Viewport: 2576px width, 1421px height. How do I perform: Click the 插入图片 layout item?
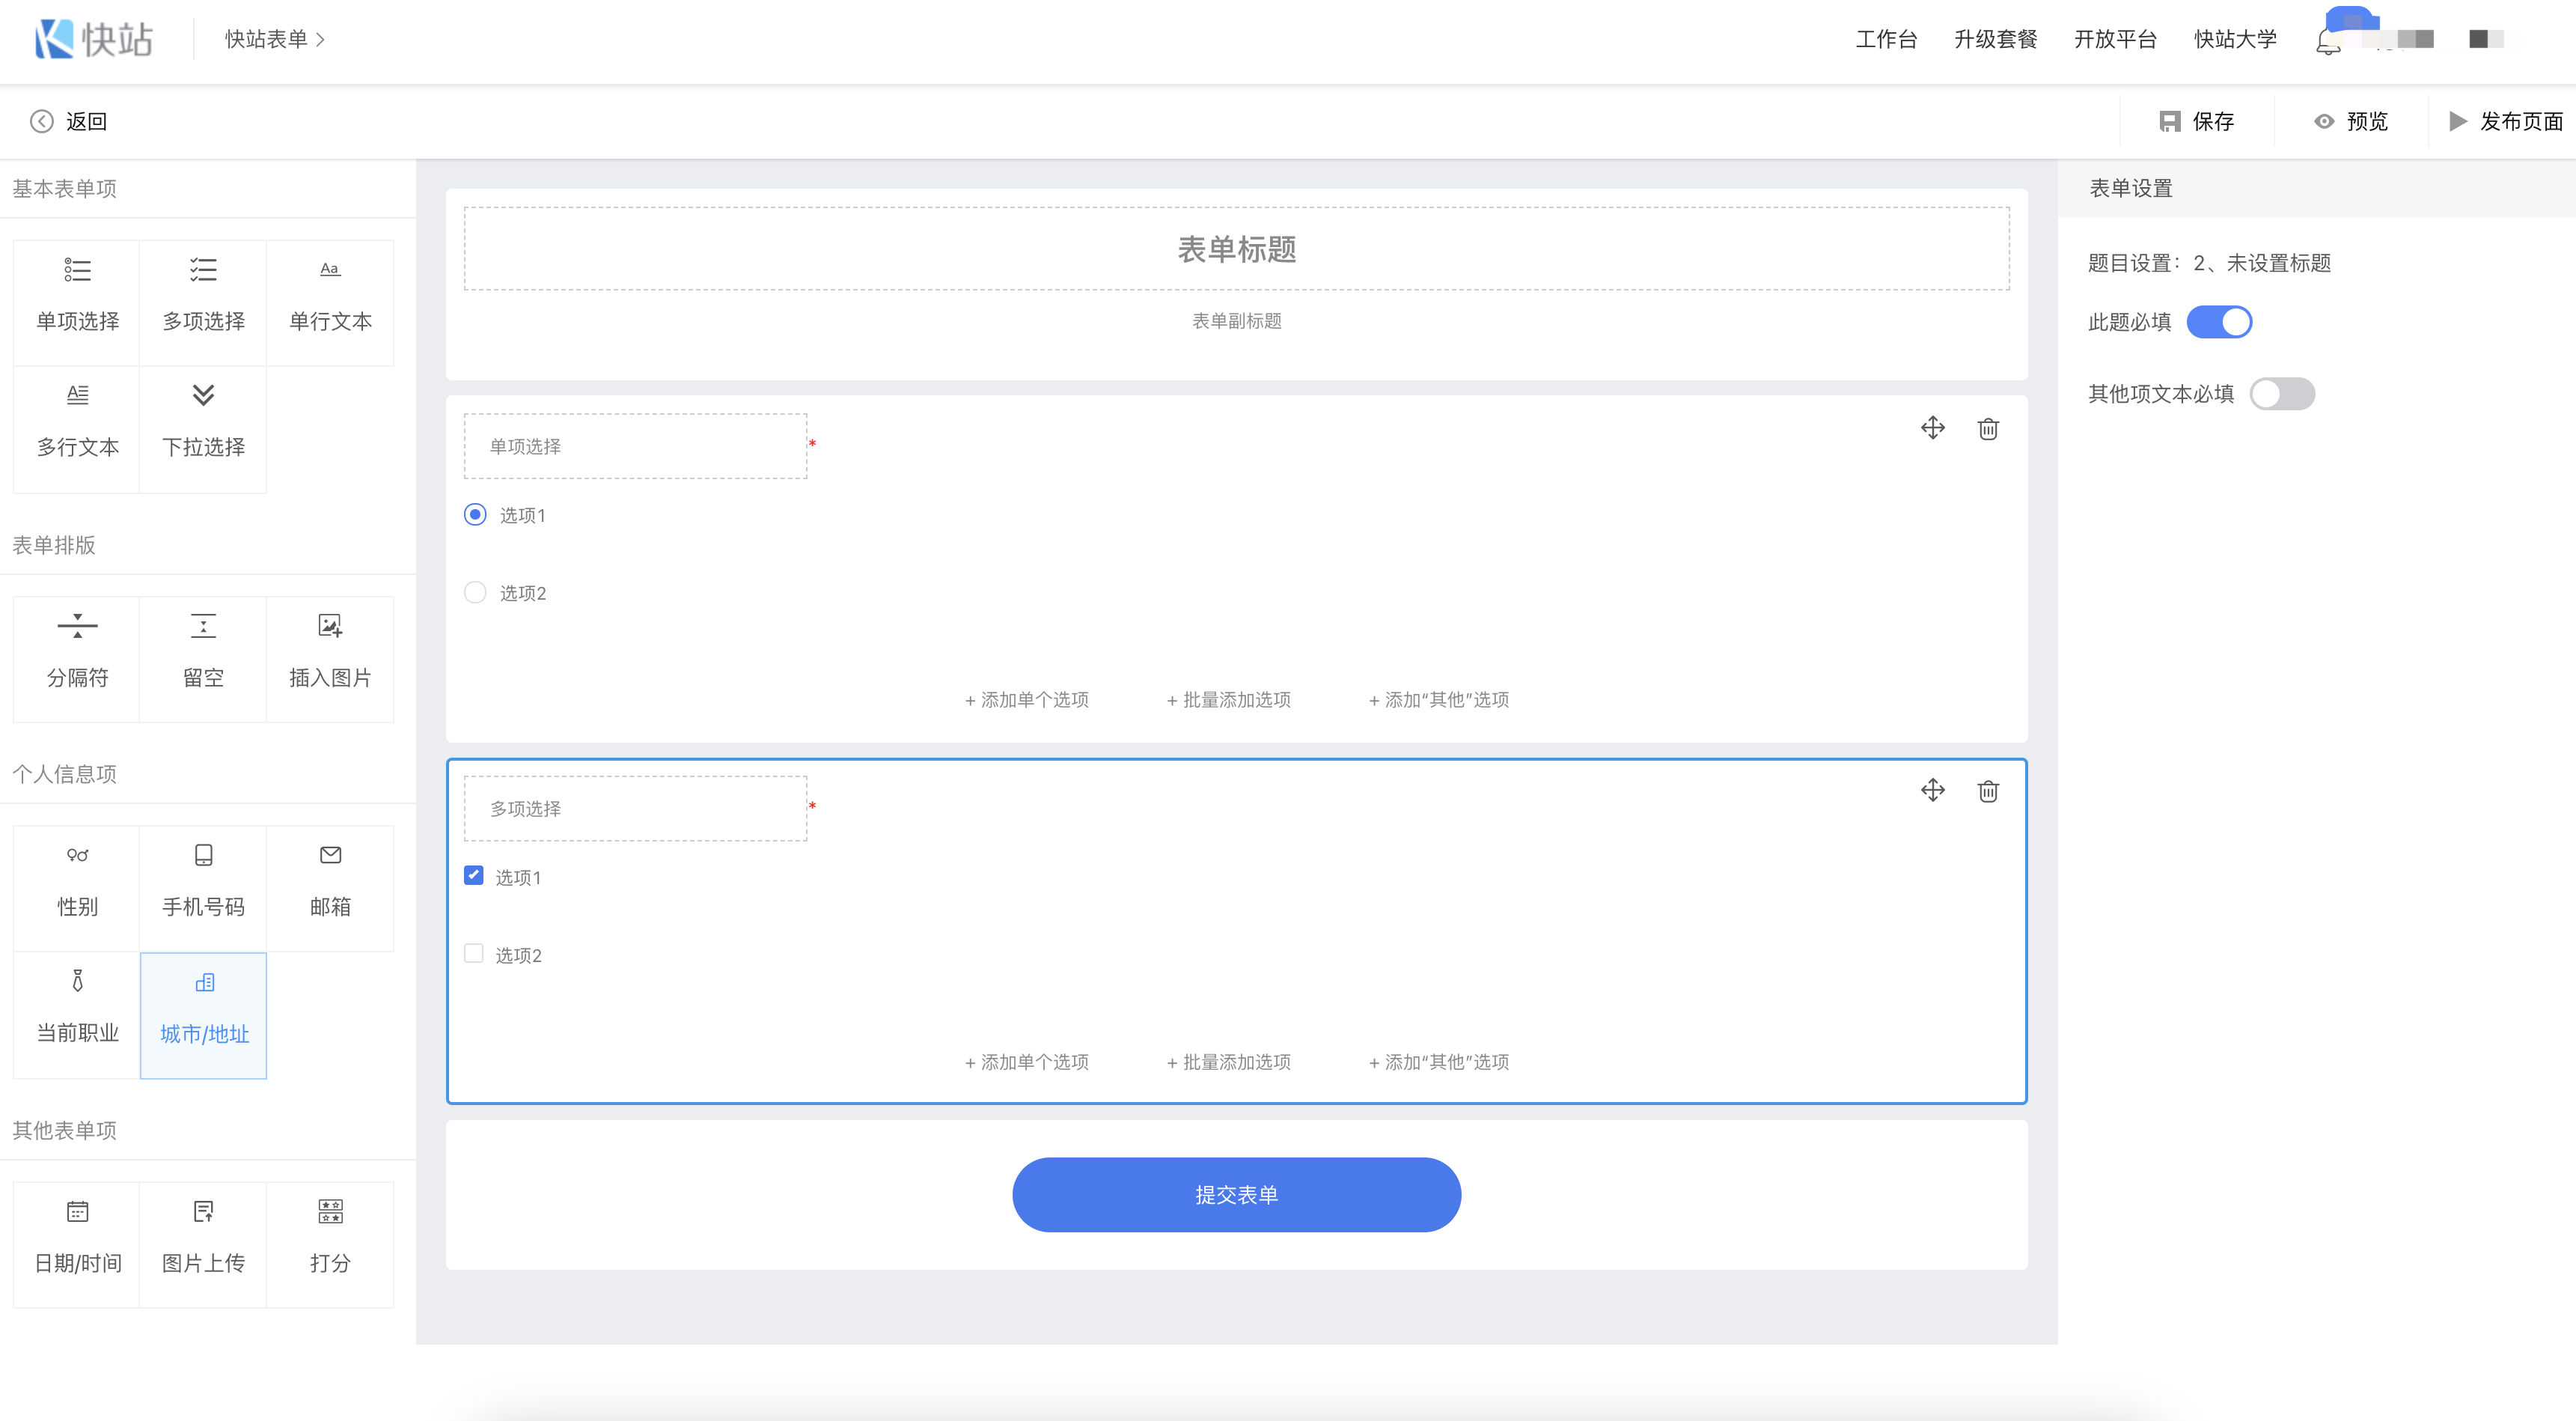pos(330,658)
